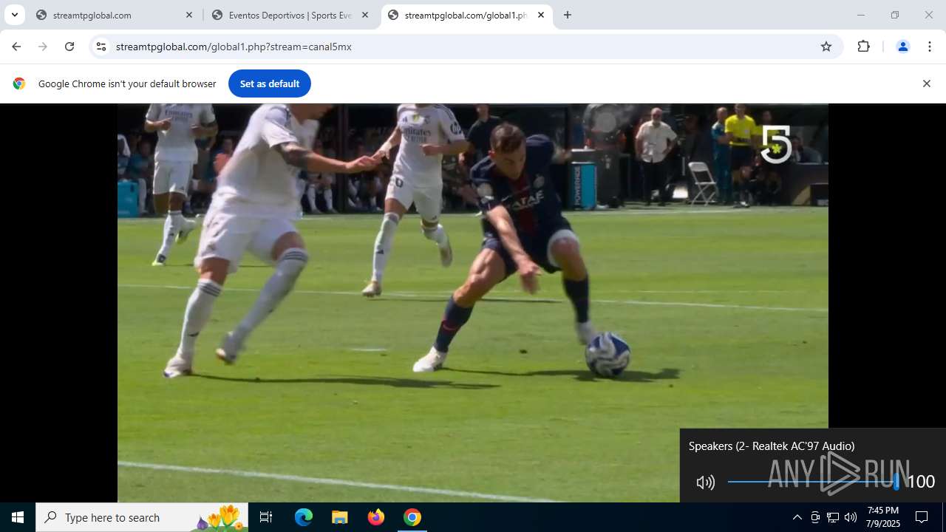Dismiss the default browser infobar
This screenshot has width=946, height=532.
926,83
